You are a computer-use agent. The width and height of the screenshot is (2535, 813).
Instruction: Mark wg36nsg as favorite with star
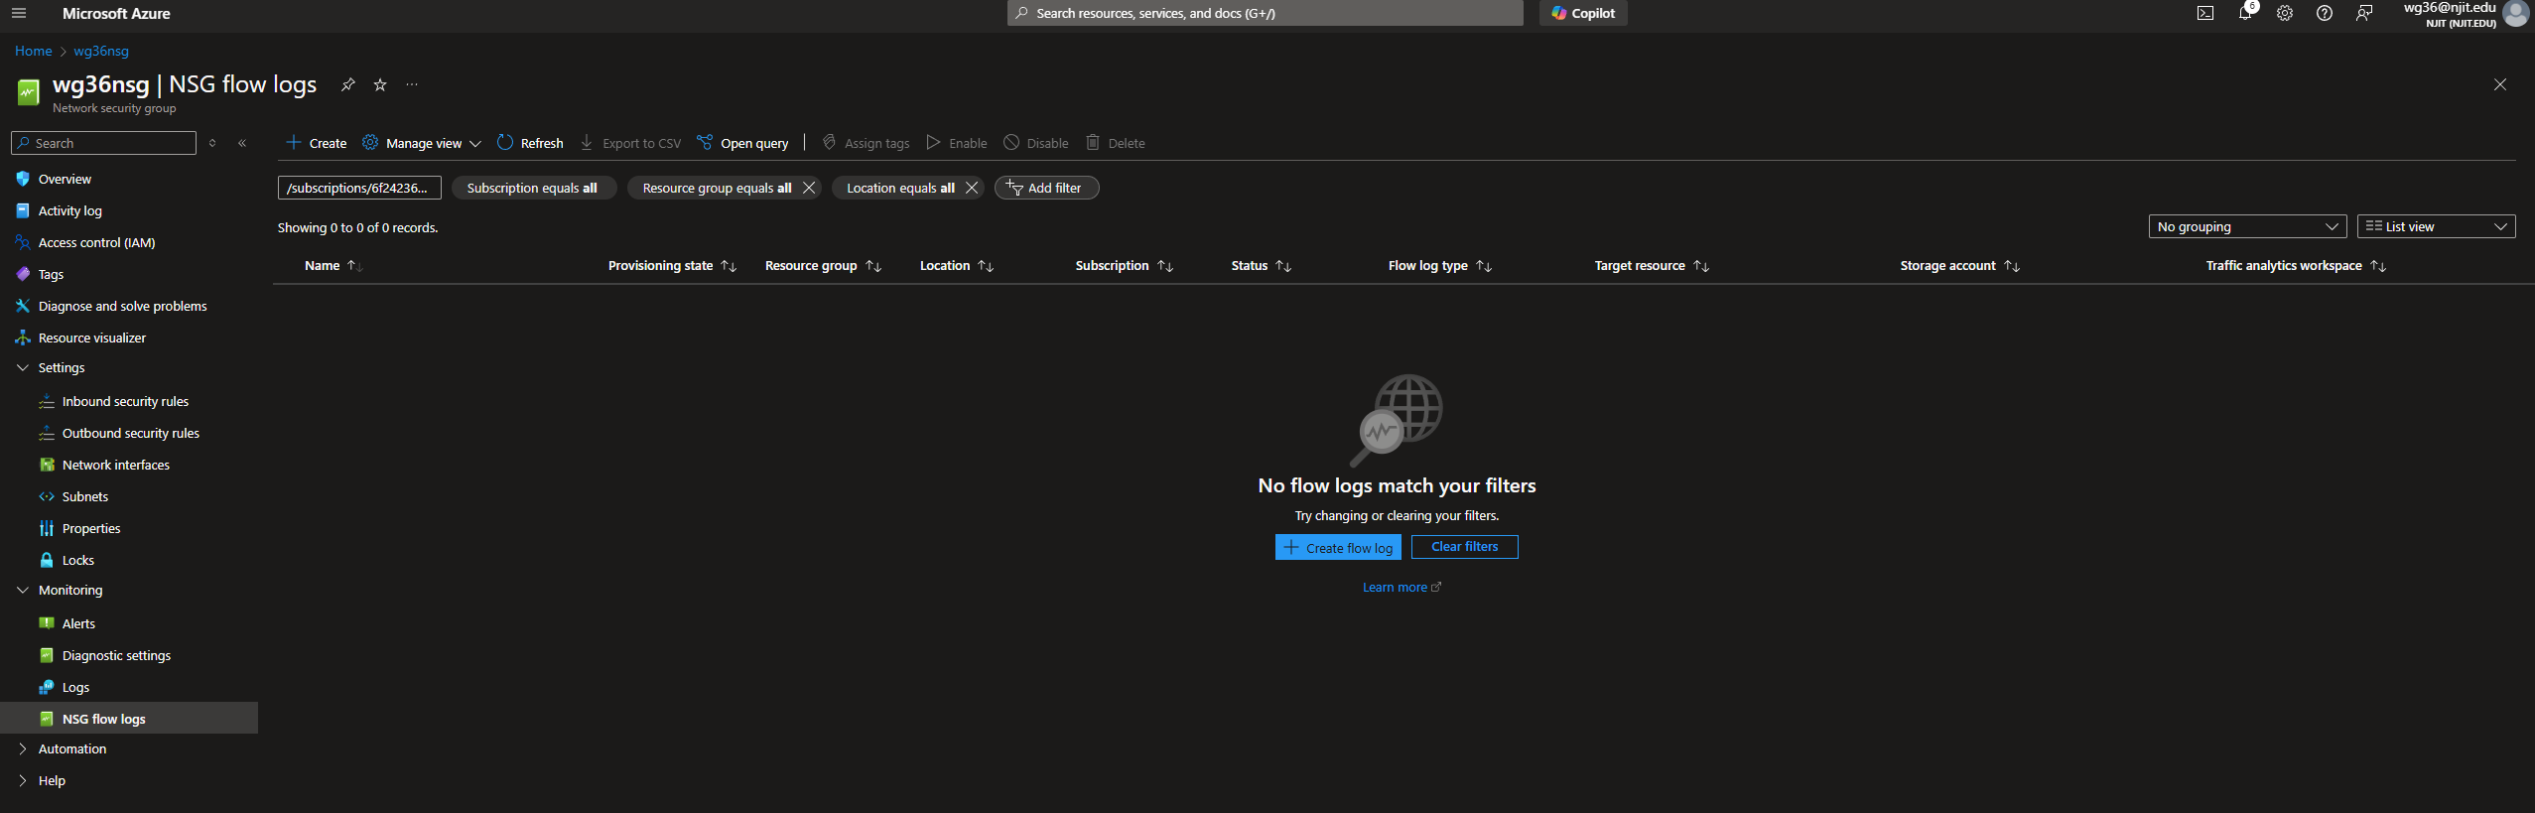click(x=380, y=85)
